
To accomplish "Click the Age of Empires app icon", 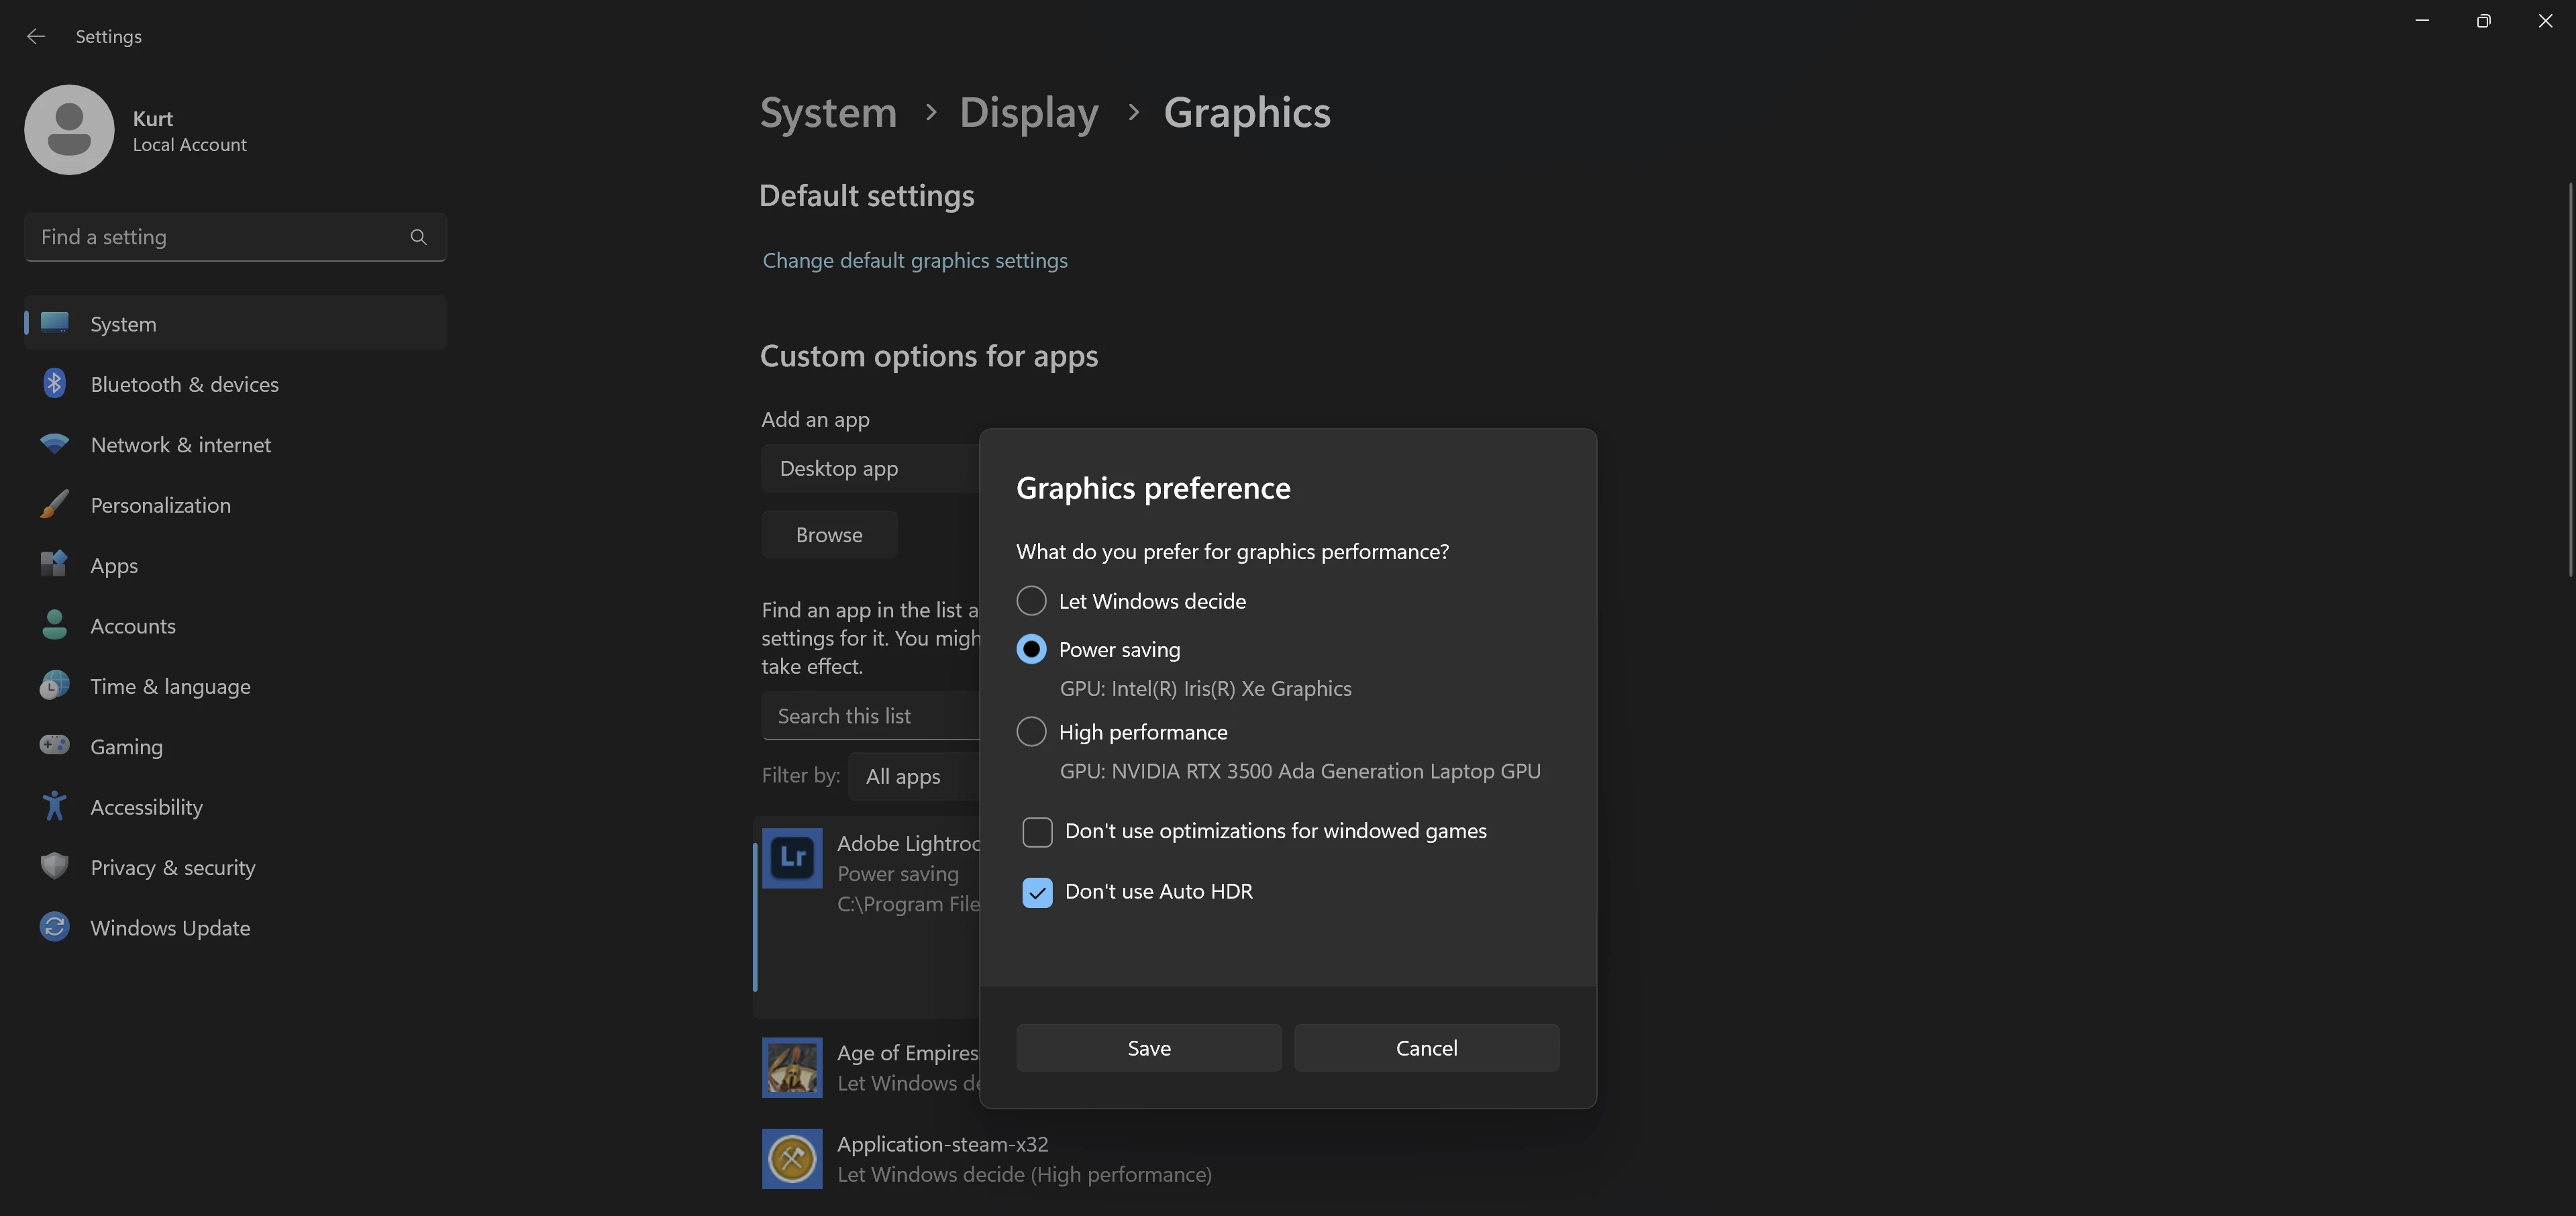I will (x=792, y=1067).
